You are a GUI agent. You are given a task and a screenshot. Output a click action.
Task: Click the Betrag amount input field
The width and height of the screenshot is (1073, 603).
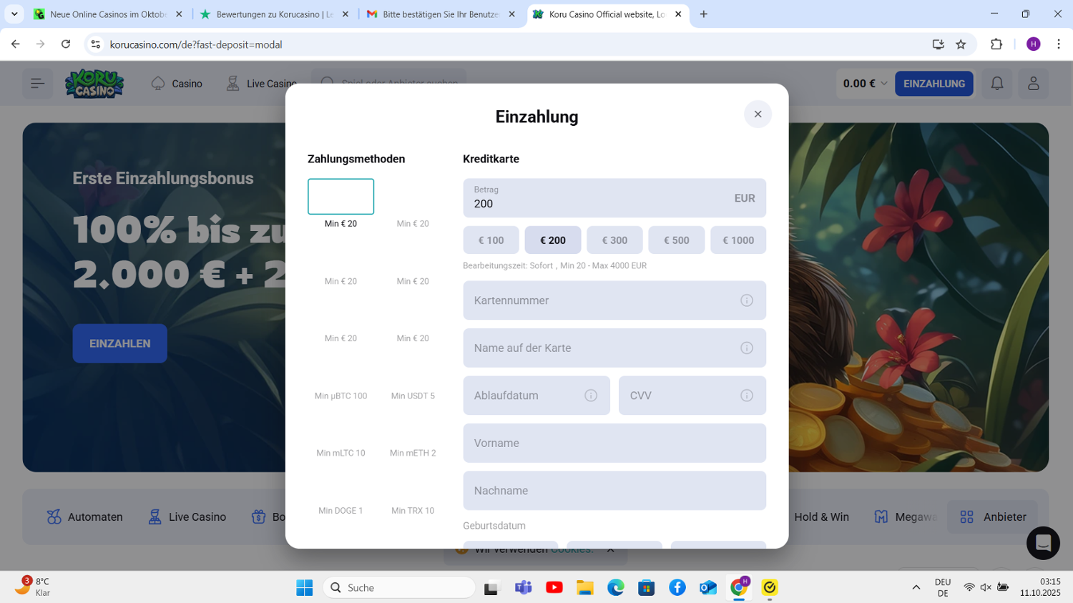click(601, 203)
